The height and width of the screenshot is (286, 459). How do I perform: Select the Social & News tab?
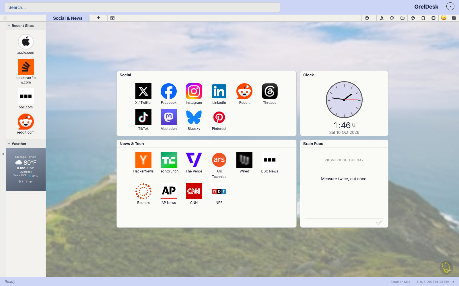click(68, 18)
